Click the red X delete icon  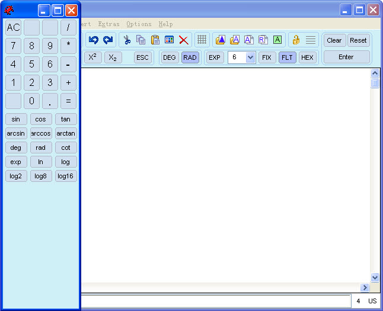[x=184, y=40]
